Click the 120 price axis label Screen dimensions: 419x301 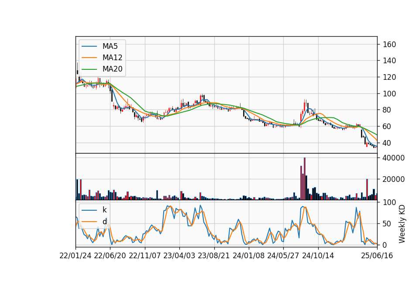coord(389,77)
